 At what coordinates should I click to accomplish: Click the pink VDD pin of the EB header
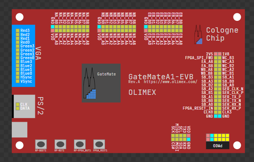[146, 30]
